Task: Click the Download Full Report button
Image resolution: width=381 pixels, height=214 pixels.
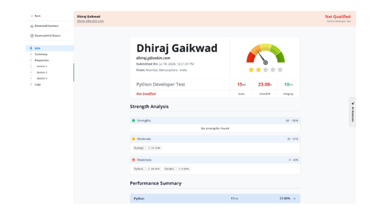Action: tap(47, 35)
